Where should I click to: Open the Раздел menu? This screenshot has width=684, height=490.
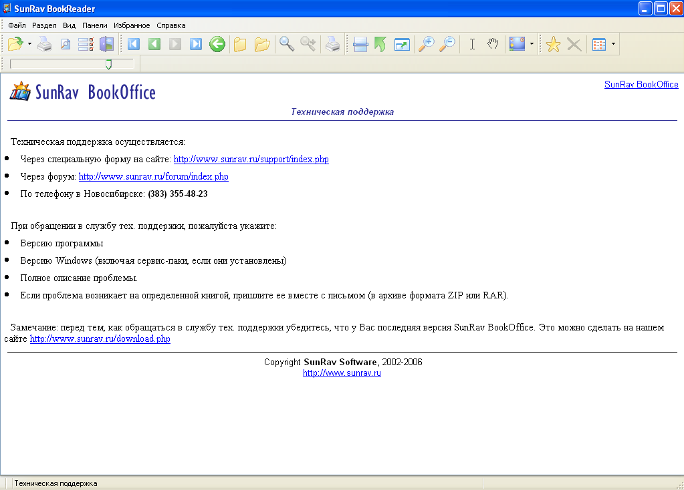pyautogui.click(x=44, y=25)
